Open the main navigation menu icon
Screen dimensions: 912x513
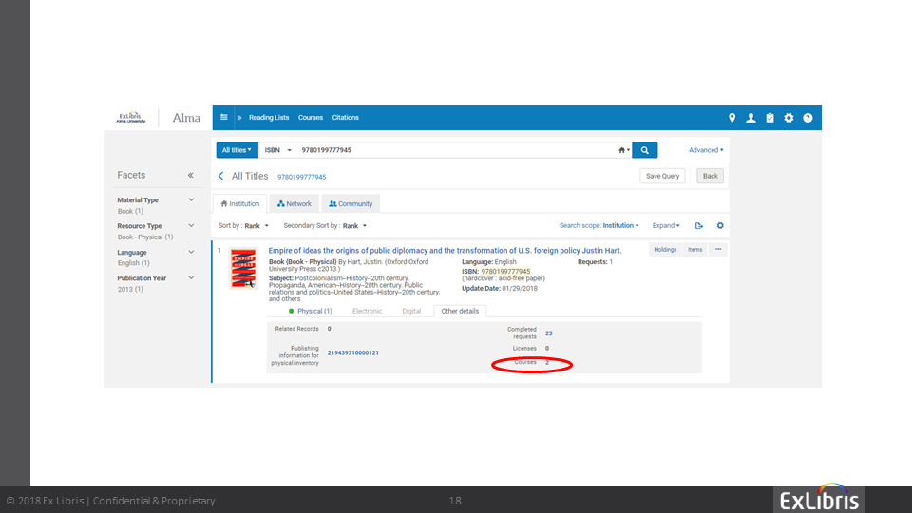[224, 118]
